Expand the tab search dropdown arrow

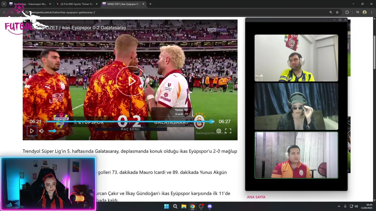(4, 4)
